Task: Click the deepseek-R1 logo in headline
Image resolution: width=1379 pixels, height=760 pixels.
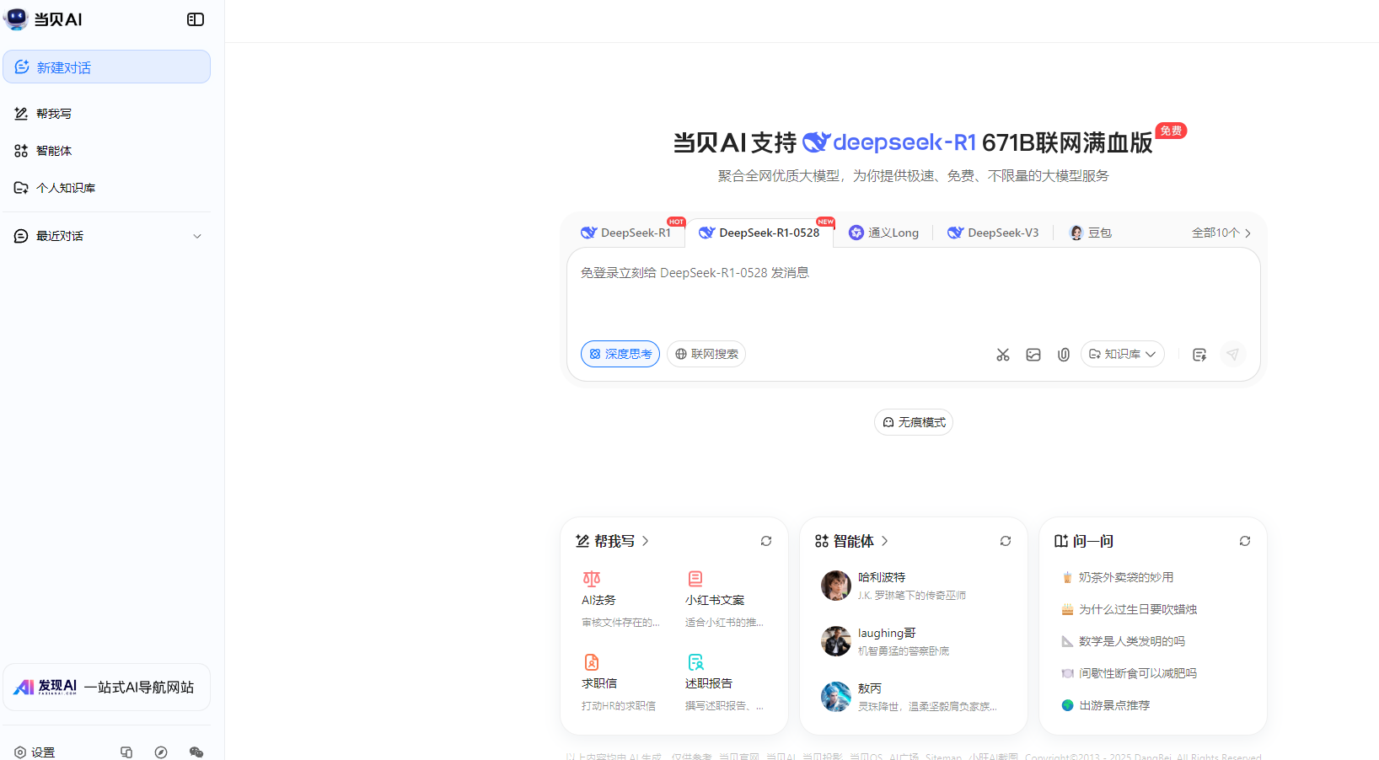Action: 889,142
